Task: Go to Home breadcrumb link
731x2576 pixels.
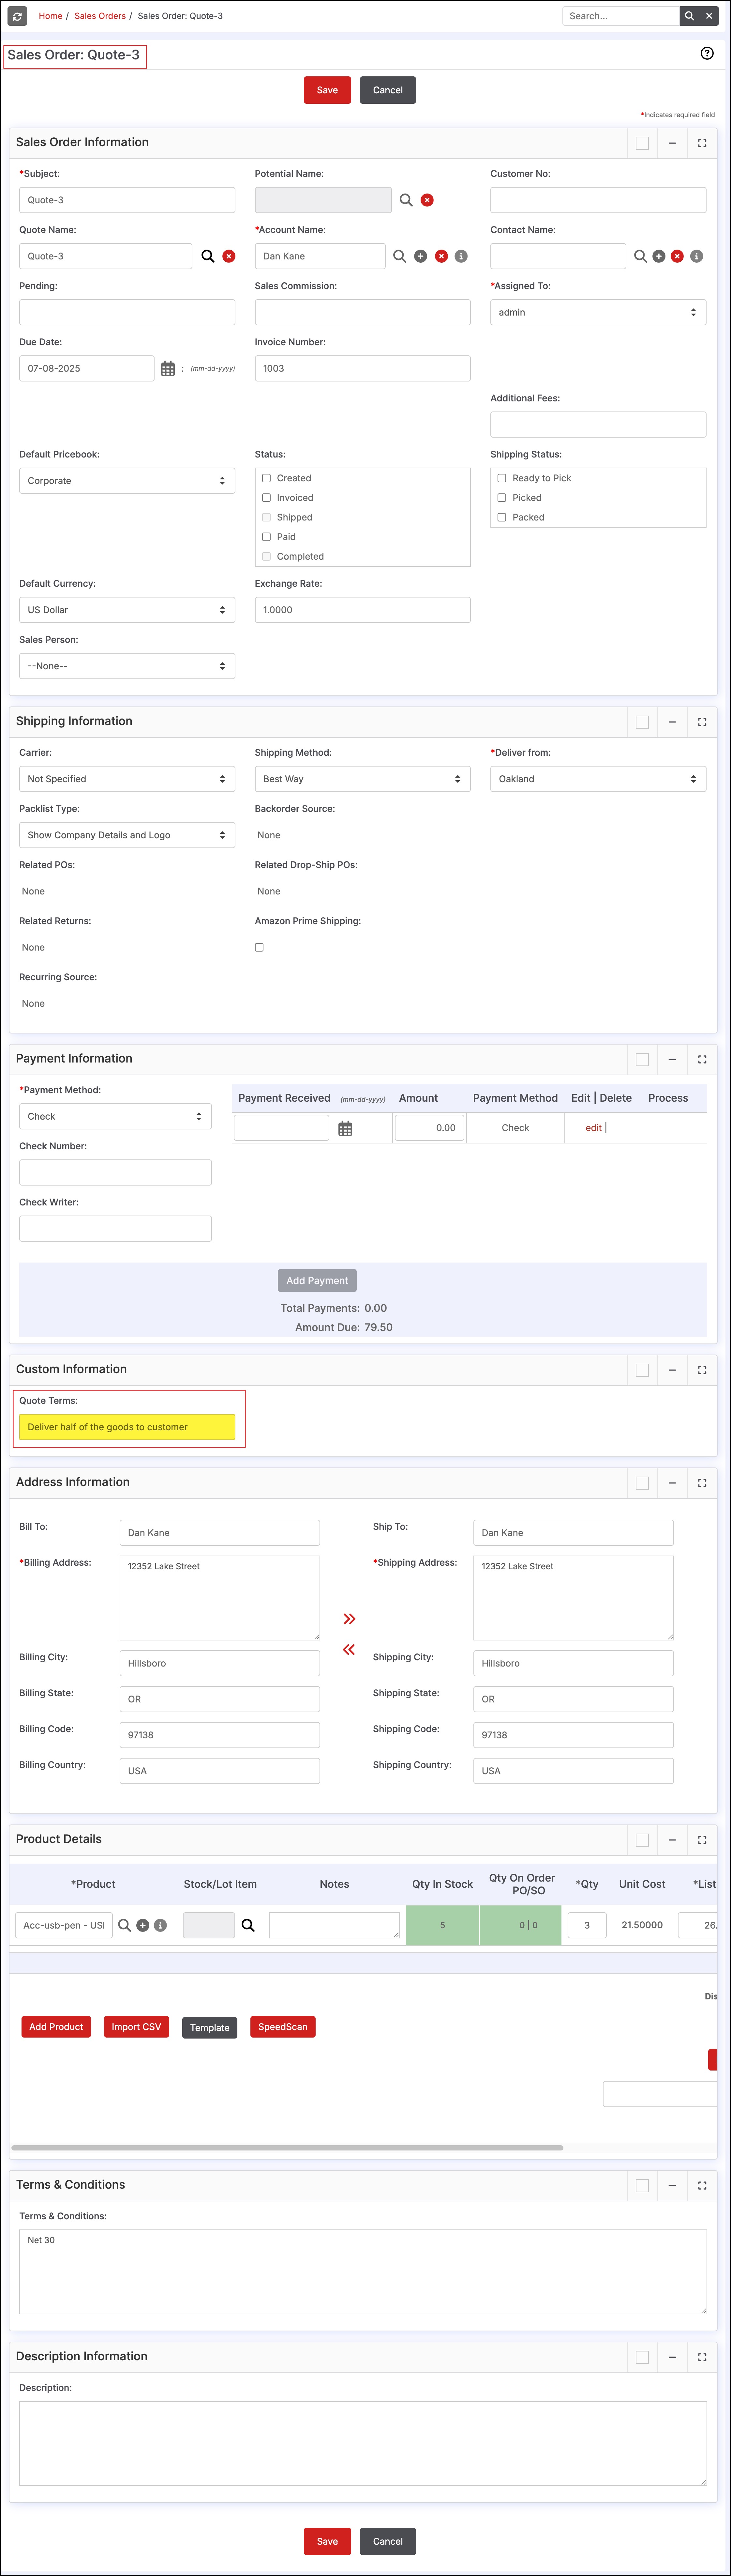Action: pos(50,16)
